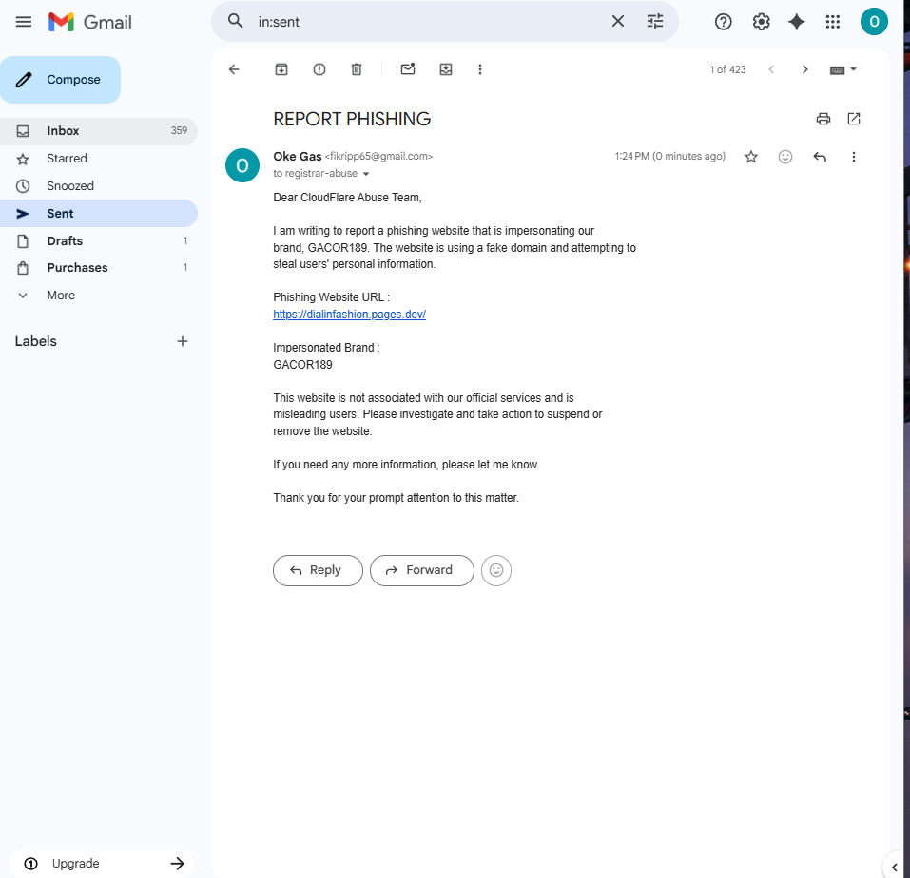The image size is (910, 878).
Task: Print all with printer icon
Action: 823,119
